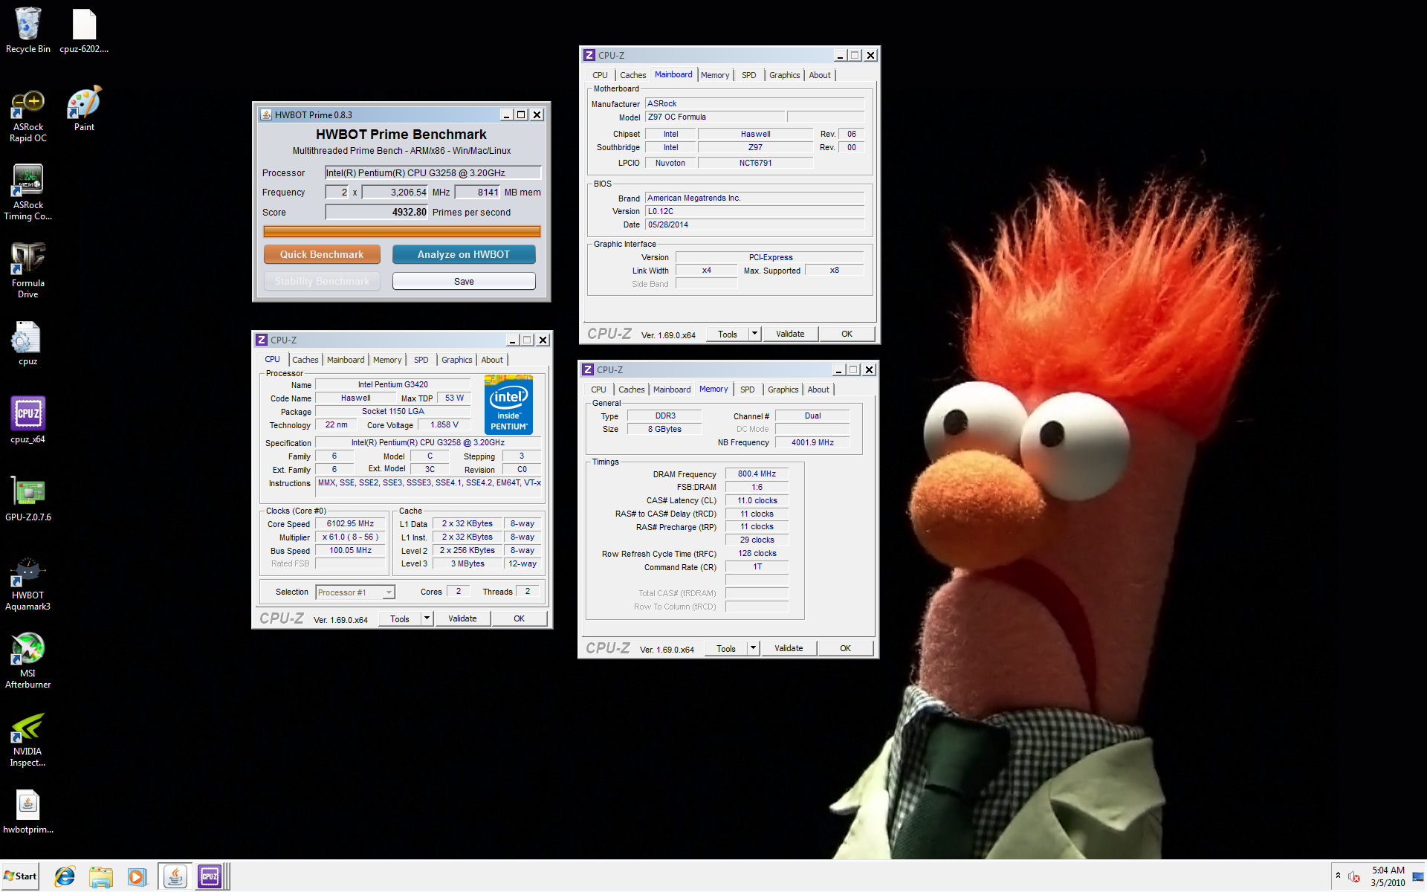The width and height of the screenshot is (1427, 892).
Task: Open the SPD tab in the Memory window
Action: pos(748,390)
